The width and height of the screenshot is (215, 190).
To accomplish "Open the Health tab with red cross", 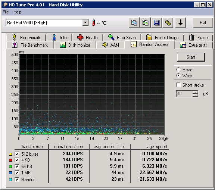I will coord(87,37).
